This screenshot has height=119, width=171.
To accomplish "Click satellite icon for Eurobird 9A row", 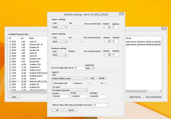I will click(10, 62).
